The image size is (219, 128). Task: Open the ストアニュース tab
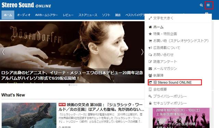tap(88, 15)
